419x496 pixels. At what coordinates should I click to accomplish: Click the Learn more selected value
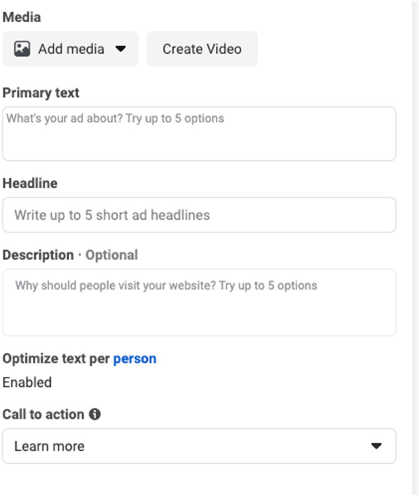(49, 446)
